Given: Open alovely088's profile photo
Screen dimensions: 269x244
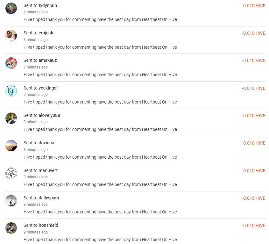Looking at the screenshot, I should (x=11, y=118).
